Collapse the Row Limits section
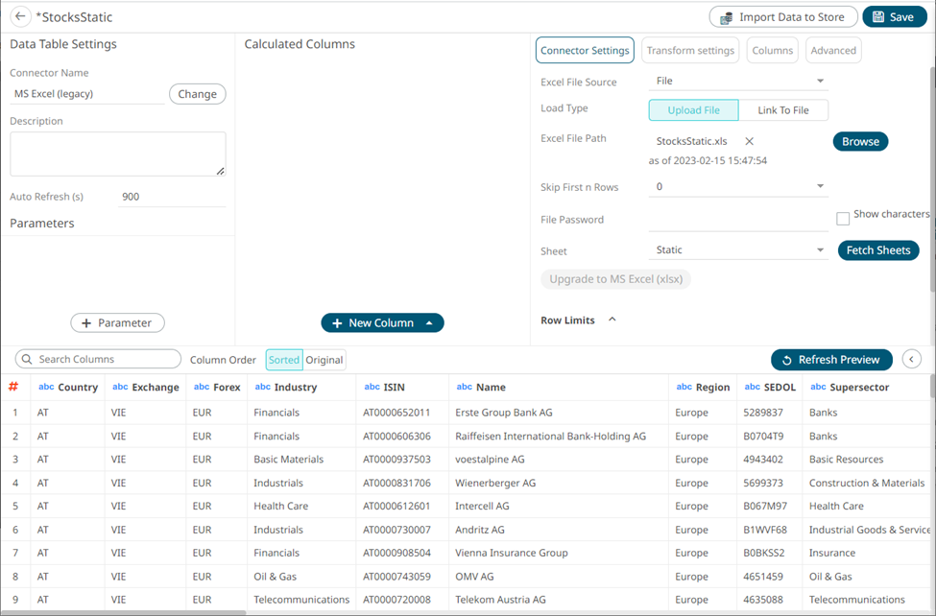The width and height of the screenshot is (936, 616). pos(612,320)
